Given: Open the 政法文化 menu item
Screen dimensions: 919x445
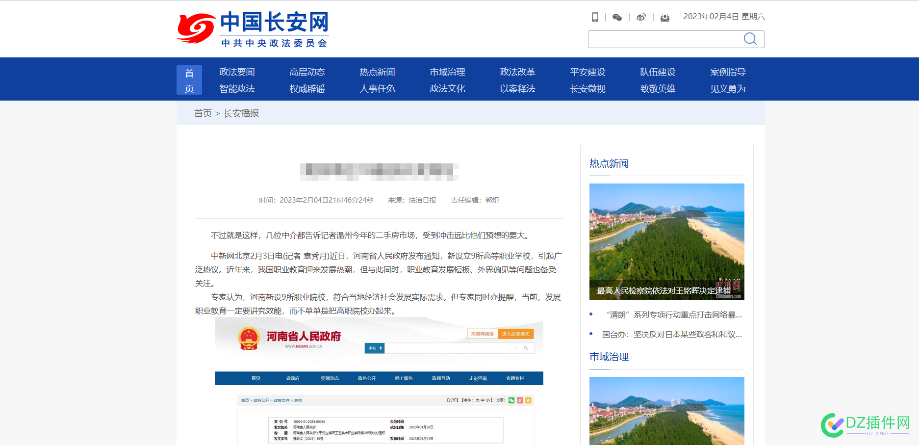Looking at the screenshot, I should 448,89.
